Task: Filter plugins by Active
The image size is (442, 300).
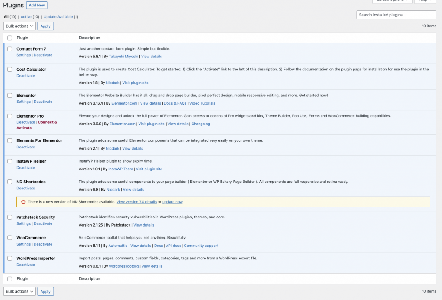Action: click(x=26, y=17)
